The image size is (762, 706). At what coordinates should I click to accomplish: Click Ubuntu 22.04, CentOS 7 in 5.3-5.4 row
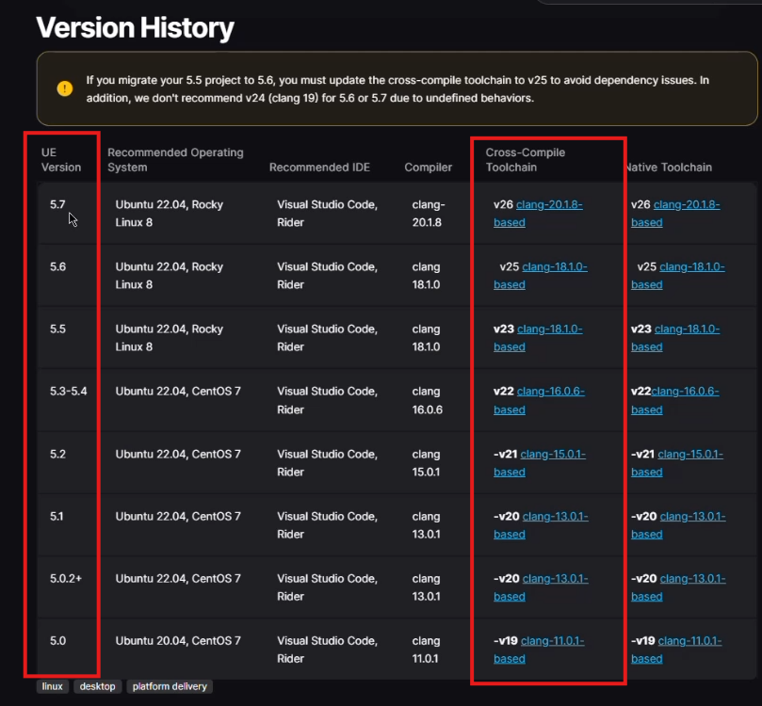(x=178, y=392)
